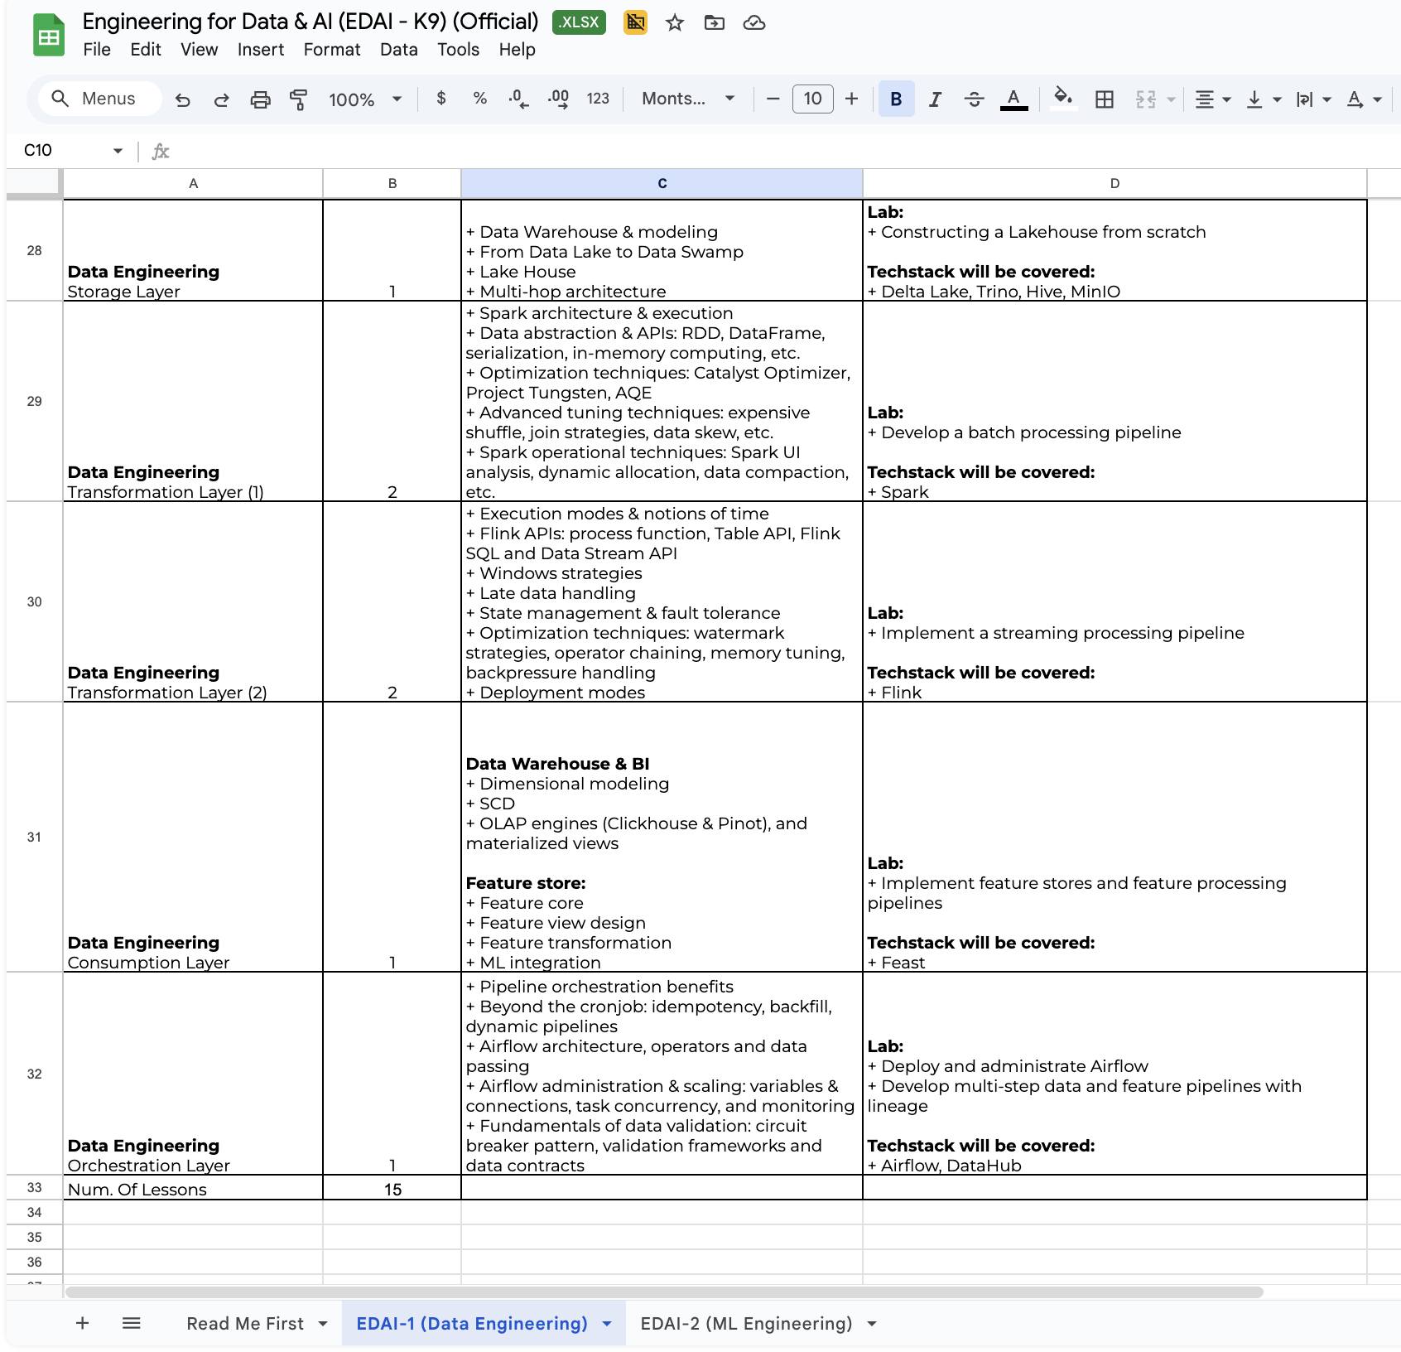
Task: Click the font size field showing 10
Action: tap(812, 99)
